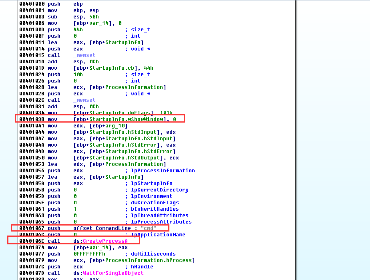Select StartupInfo.cb assignment line at 0040101D

click(x=86, y=68)
